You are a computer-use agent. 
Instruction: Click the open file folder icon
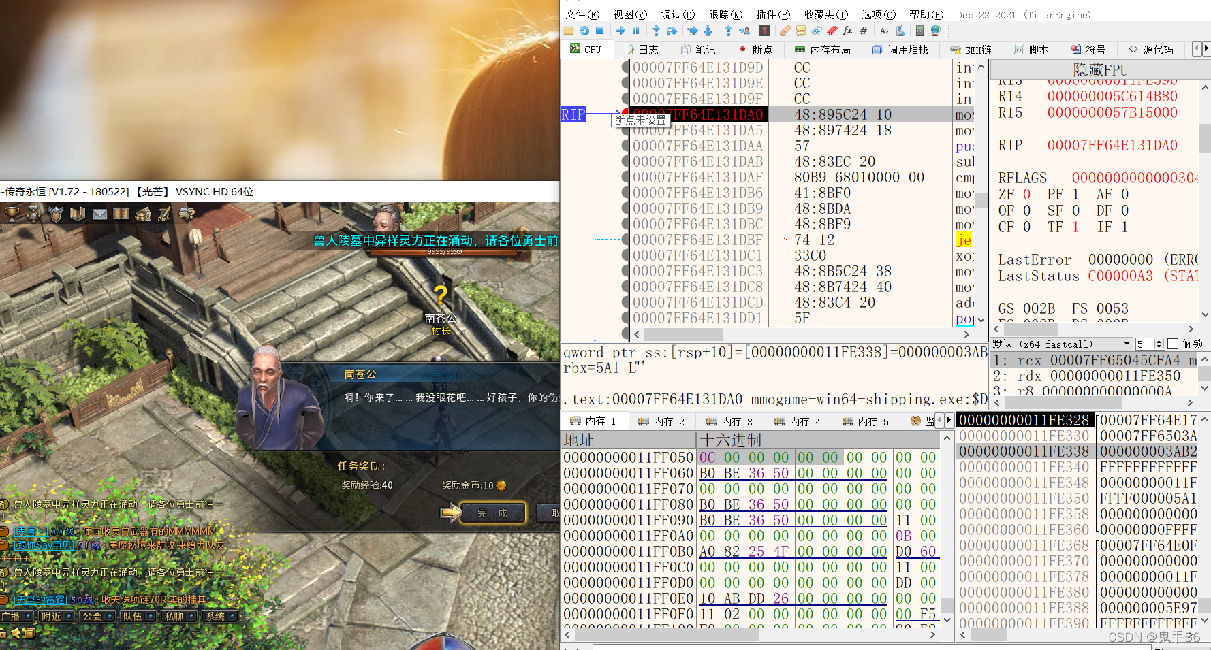[x=568, y=31]
